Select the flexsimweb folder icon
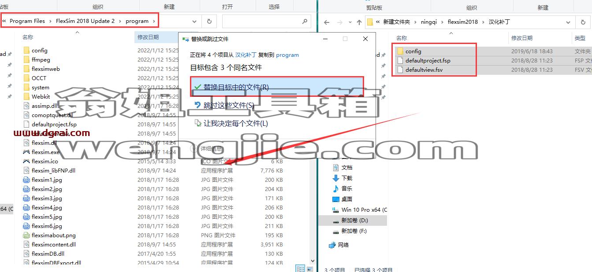The height and width of the screenshot is (272, 592). point(26,69)
